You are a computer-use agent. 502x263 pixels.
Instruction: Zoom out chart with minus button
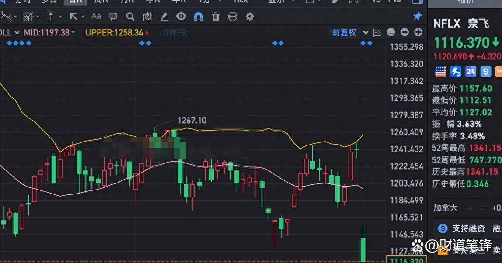pos(404,32)
